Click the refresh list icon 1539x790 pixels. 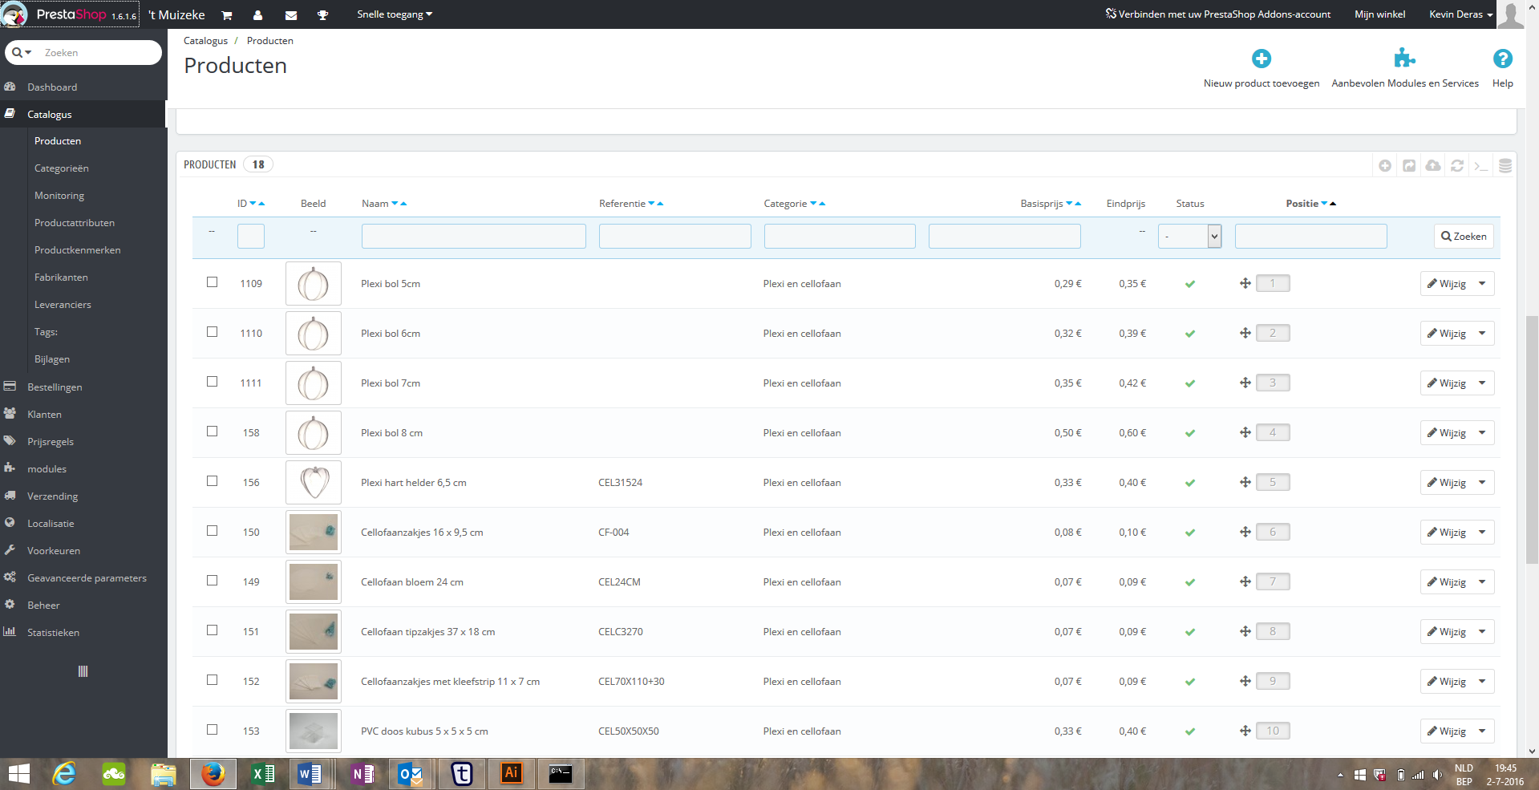tap(1457, 165)
